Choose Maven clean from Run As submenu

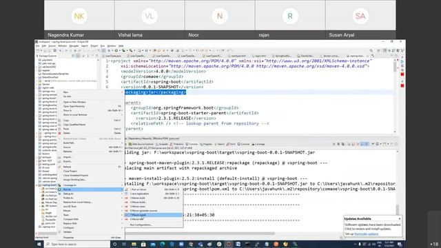pyautogui.click(x=153, y=207)
